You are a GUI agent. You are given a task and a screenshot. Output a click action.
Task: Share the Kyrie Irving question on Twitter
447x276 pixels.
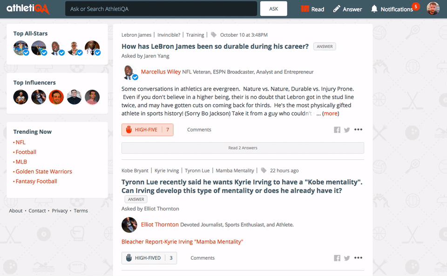point(346,258)
